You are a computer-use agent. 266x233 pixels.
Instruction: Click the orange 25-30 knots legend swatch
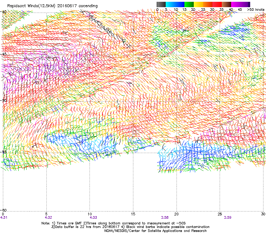208,4
